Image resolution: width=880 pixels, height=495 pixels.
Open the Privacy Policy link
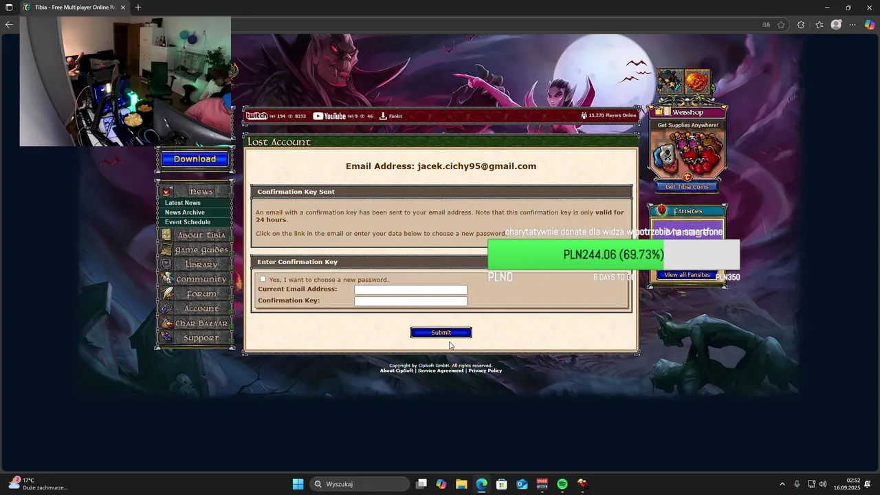point(485,371)
